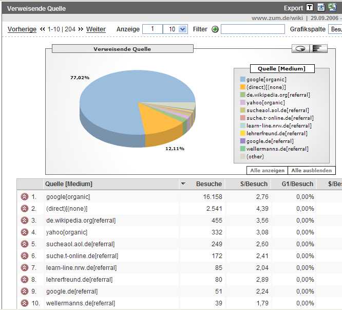342x310 pixels.
Task: Export report as XML file
Action: (x=321, y=8)
